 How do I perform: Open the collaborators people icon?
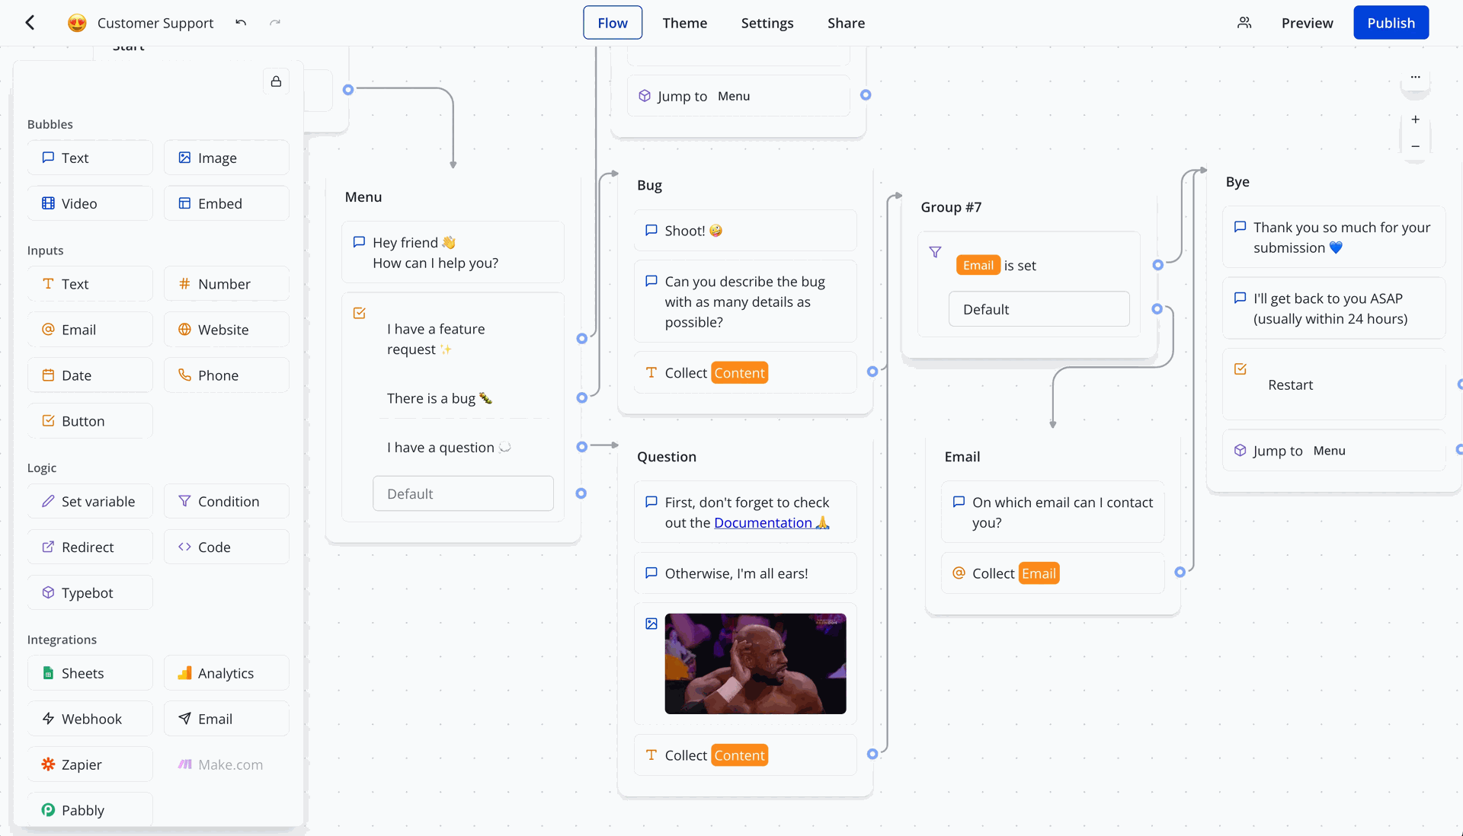point(1244,23)
